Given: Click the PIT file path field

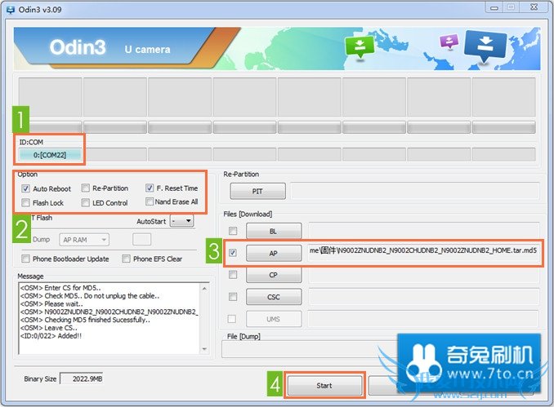Looking at the screenshot, I should click(415, 191).
